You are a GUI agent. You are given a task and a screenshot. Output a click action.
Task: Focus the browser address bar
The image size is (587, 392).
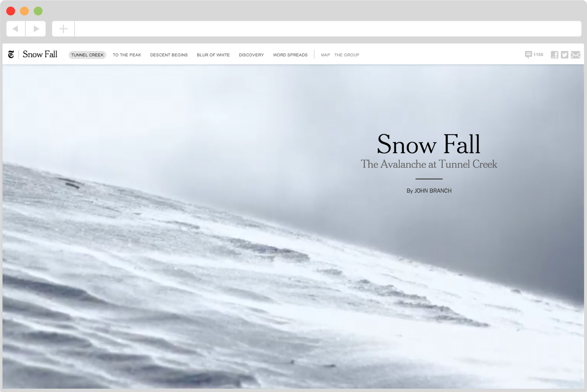click(328, 29)
